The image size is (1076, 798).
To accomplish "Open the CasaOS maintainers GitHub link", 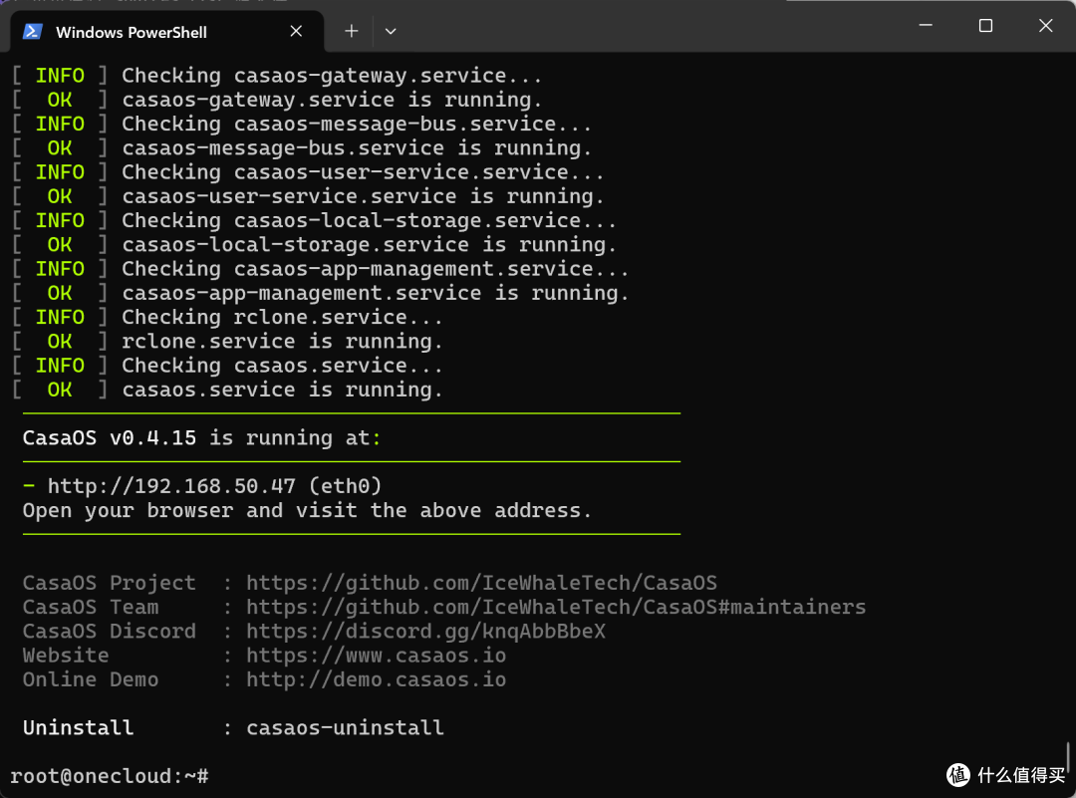I will 556,607.
